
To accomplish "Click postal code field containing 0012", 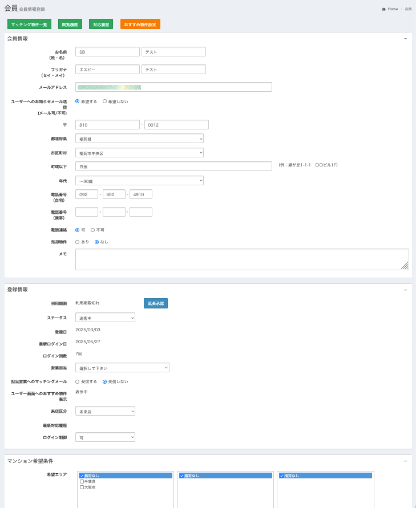I will coord(176,125).
